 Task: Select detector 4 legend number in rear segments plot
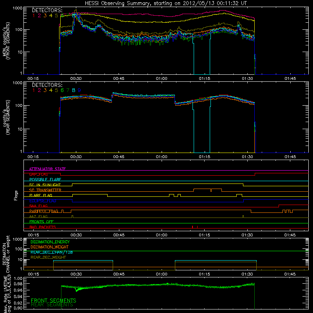coord(51,90)
